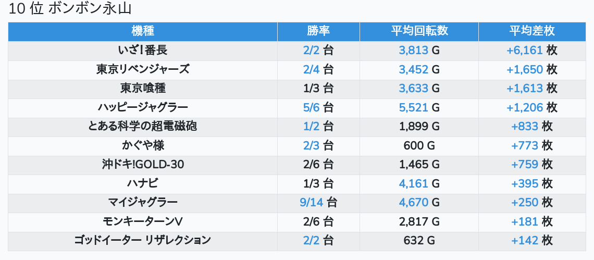The width and height of the screenshot is (594, 260).
Task: Select the 5,521 G average spins value
Action: (419, 107)
